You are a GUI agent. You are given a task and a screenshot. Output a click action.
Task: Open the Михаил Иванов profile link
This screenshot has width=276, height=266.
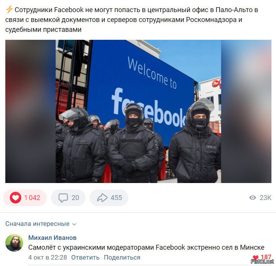[x=52, y=238]
